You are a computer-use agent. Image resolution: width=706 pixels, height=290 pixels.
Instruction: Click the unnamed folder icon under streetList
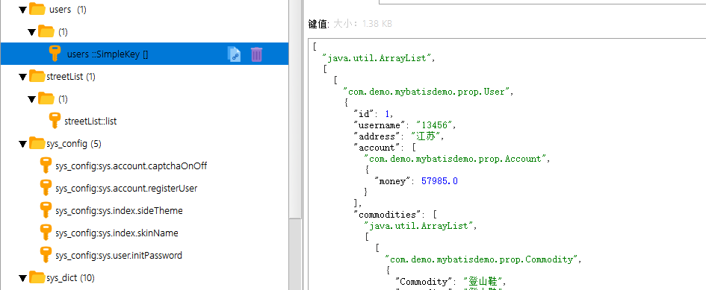46,98
